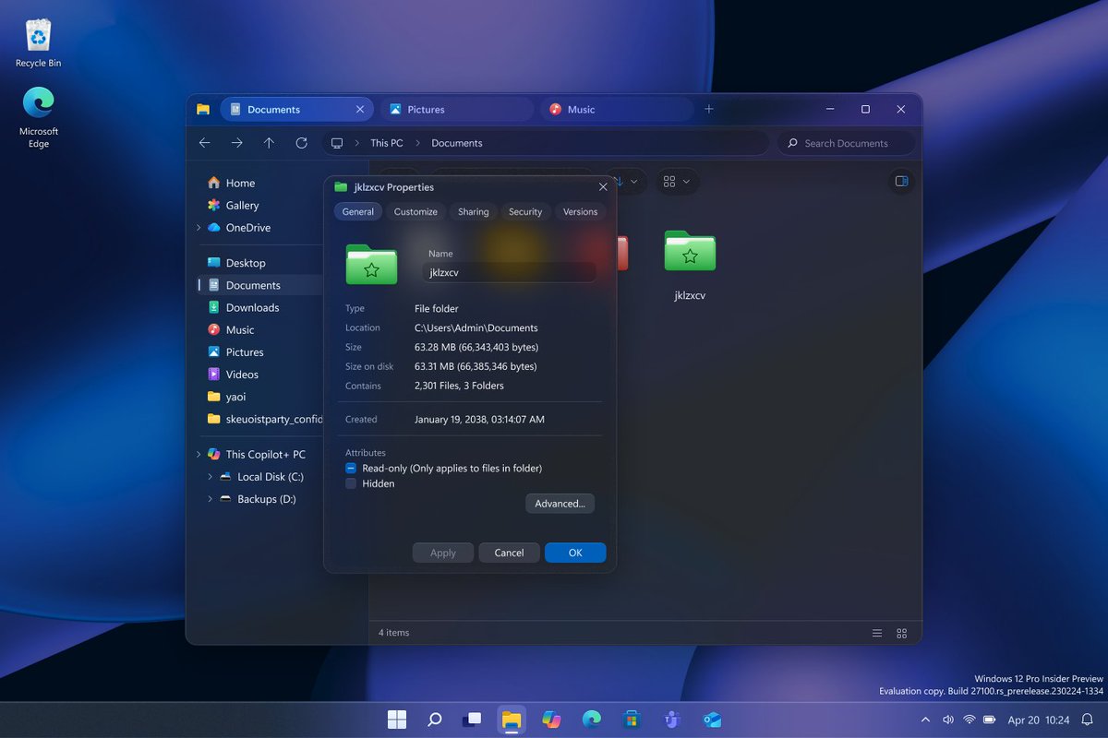Open the Customize tab in Properties
This screenshot has width=1108, height=738.
pyautogui.click(x=415, y=211)
